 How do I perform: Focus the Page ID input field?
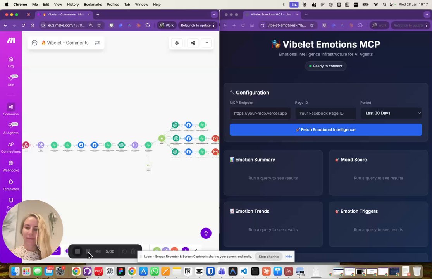[326, 113]
